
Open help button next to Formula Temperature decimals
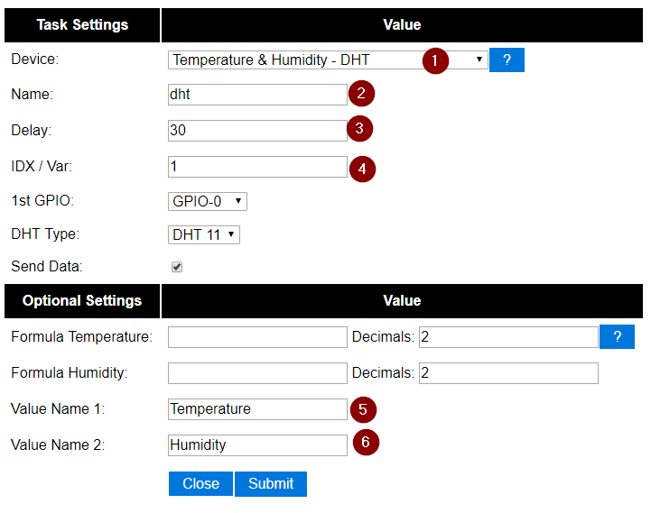617,336
